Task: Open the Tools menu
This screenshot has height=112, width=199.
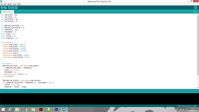Action: tap(14, 4)
